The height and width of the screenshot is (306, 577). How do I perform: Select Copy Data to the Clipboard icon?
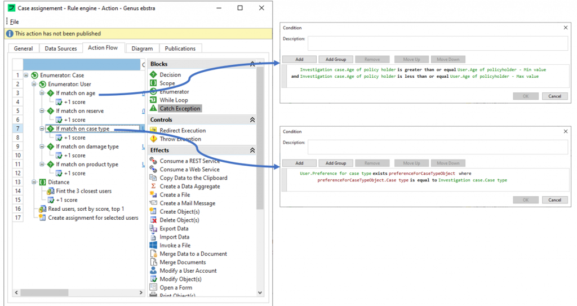pyautogui.click(x=153, y=178)
